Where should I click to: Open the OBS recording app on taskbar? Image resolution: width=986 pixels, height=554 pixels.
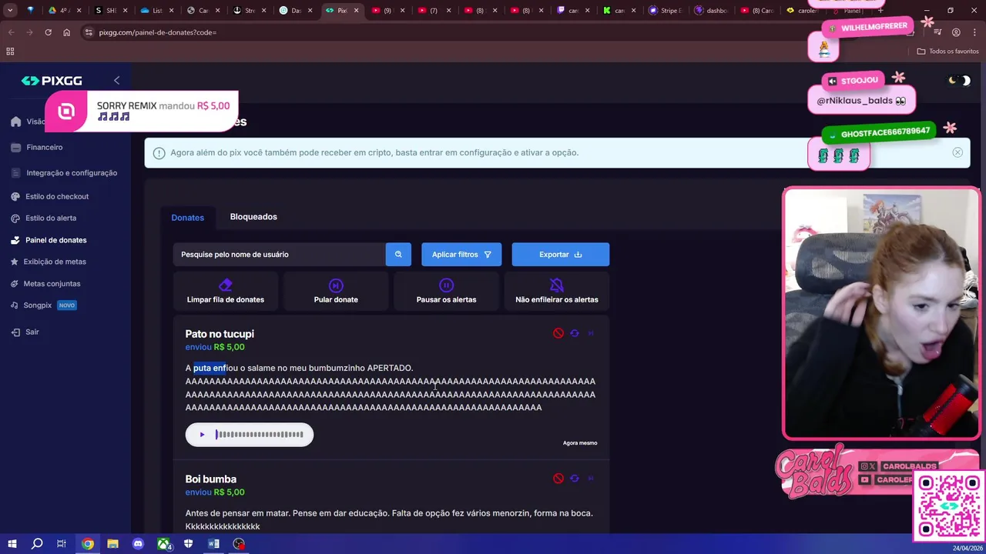pos(240,544)
